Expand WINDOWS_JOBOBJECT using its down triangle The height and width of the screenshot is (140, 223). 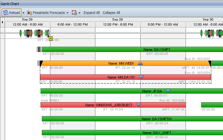pyautogui.click(x=138, y=105)
